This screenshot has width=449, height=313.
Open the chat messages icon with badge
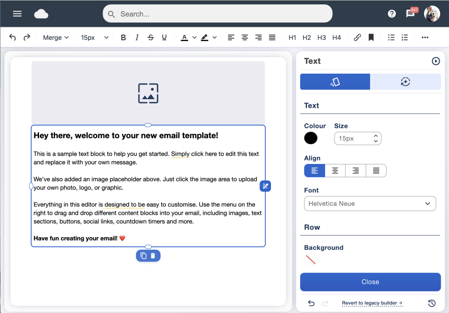point(410,14)
